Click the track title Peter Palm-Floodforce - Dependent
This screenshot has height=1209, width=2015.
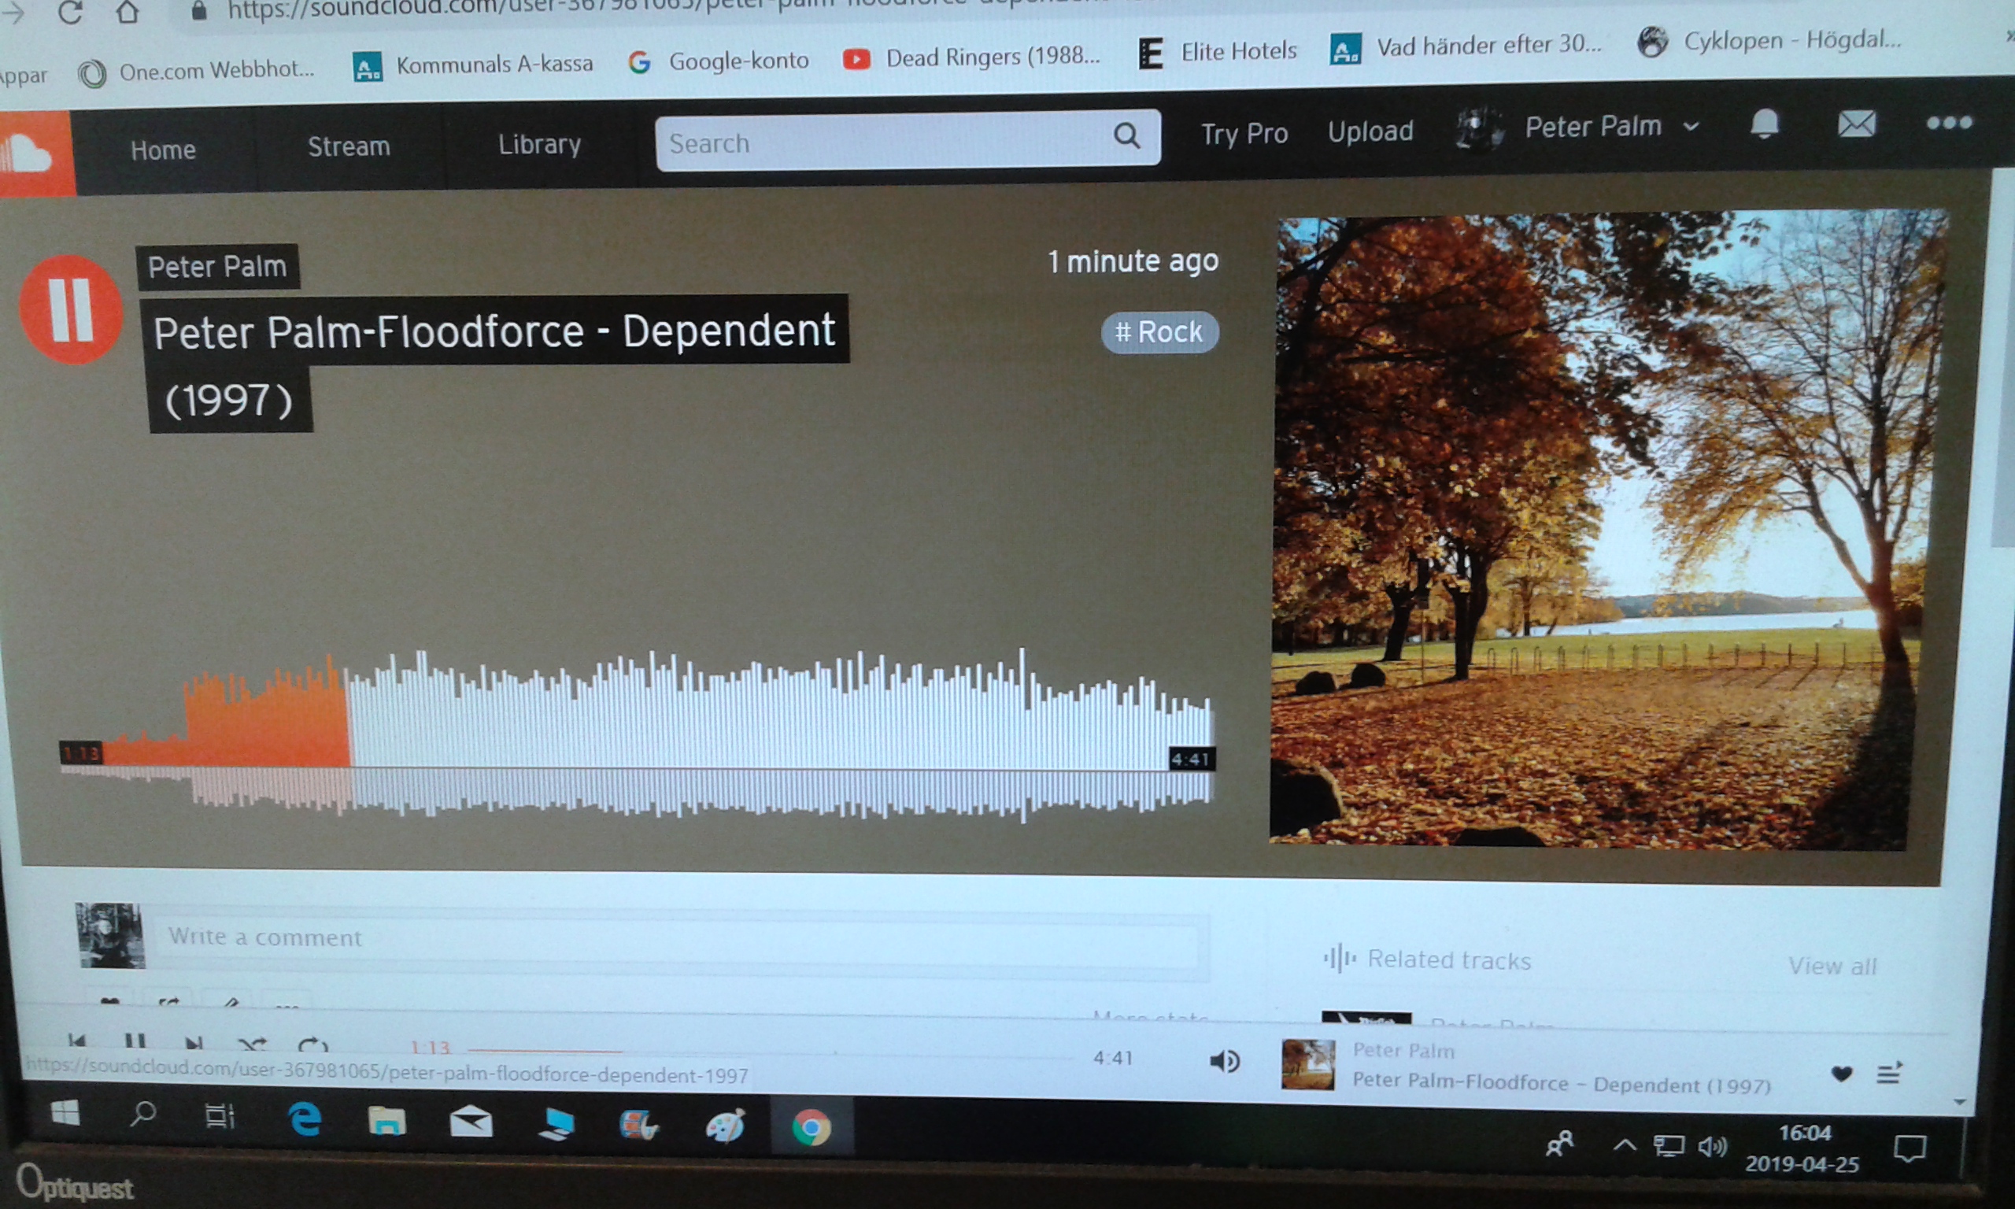(494, 331)
